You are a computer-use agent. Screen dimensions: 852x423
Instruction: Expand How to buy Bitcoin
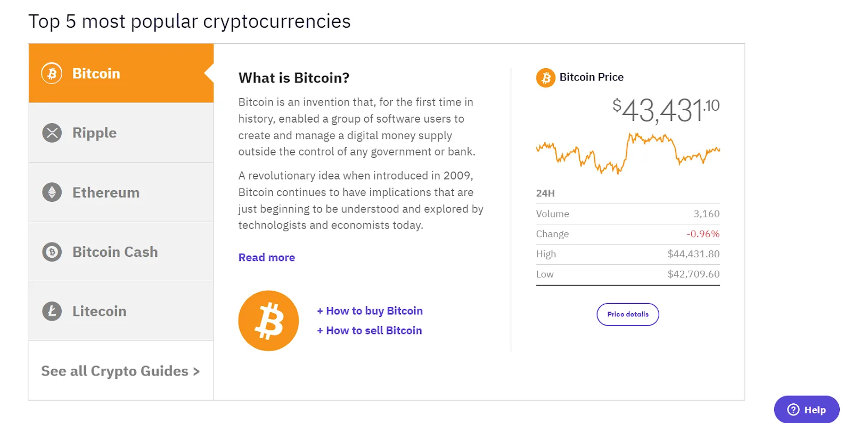point(370,311)
